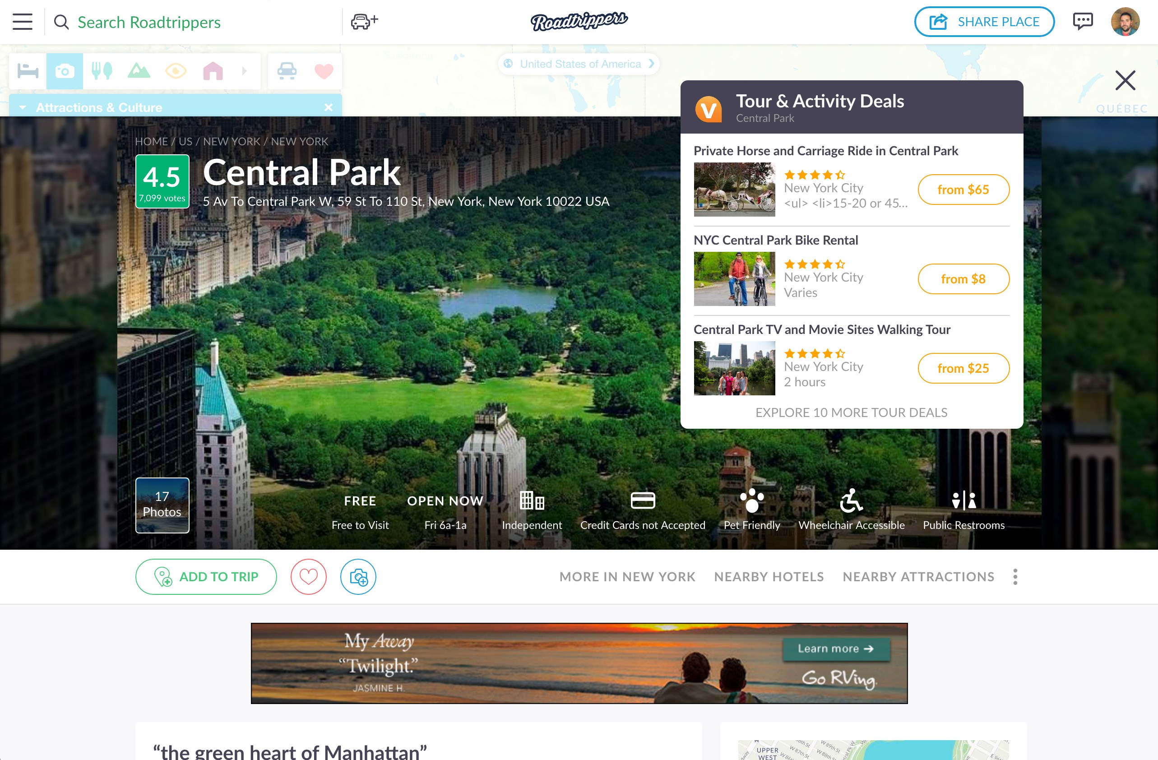Image resolution: width=1158 pixels, height=760 pixels.
Task: Open the Nearby Hotels tab
Action: point(769,577)
